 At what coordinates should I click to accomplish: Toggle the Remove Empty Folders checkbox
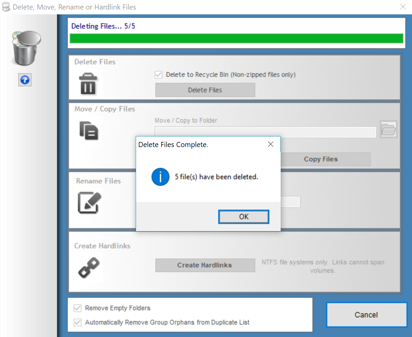click(x=78, y=308)
